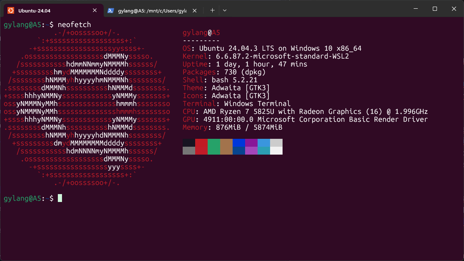Click the block cursor at the bottom prompt
This screenshot has width=464, height=261.
coord(60,198)
